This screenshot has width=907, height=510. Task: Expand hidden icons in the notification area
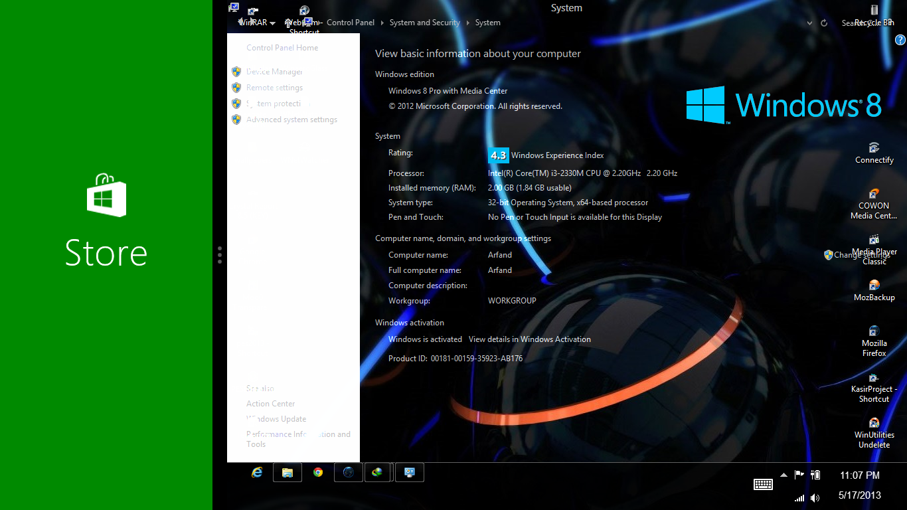(784, 475)
